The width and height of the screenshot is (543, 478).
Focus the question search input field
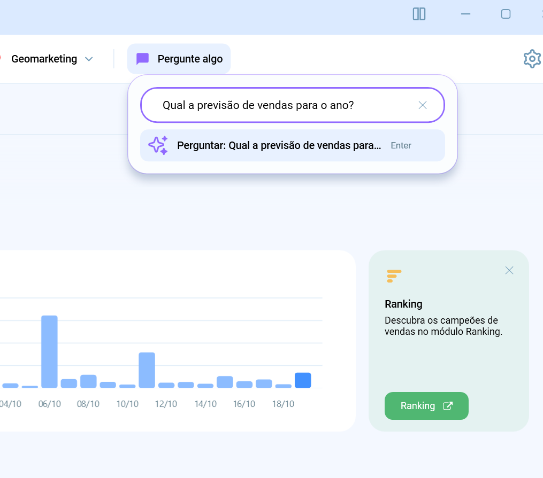click(x=292, y=105)
